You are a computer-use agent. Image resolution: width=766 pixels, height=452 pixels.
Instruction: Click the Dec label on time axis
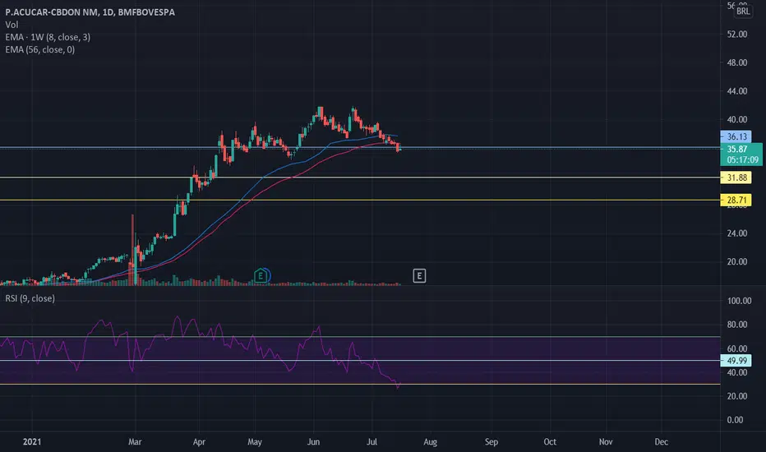coord(662,442)
